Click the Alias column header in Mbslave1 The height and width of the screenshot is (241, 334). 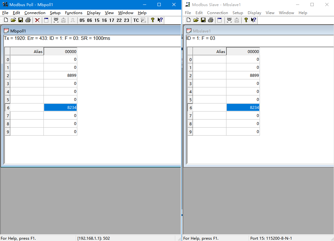click(209, 51)
